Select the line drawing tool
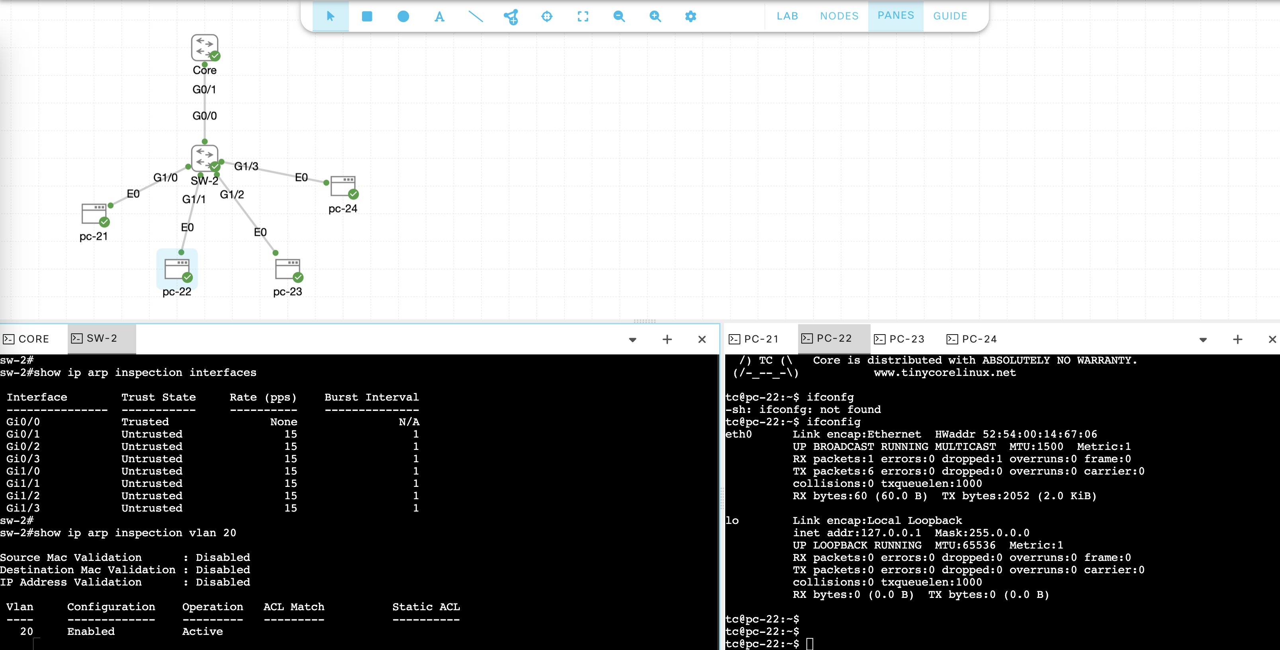 476,16
